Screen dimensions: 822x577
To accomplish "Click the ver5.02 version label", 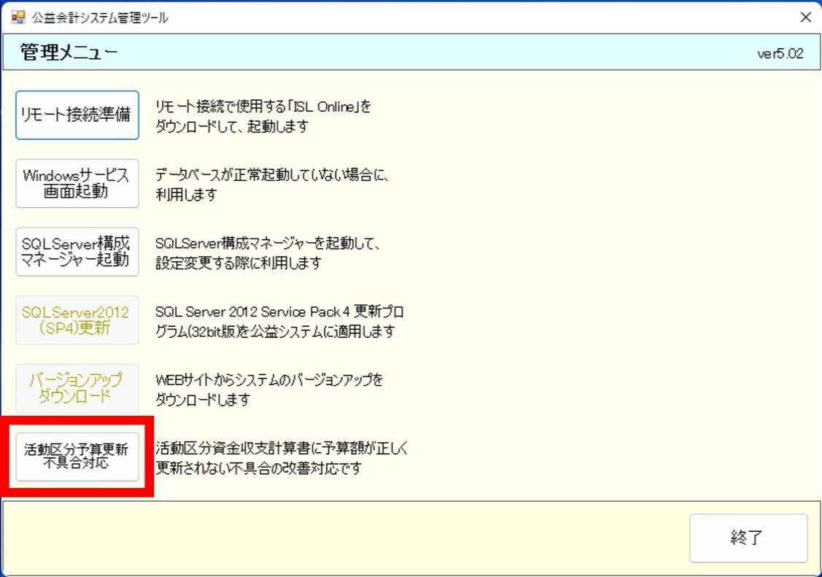I will [780, 54].
